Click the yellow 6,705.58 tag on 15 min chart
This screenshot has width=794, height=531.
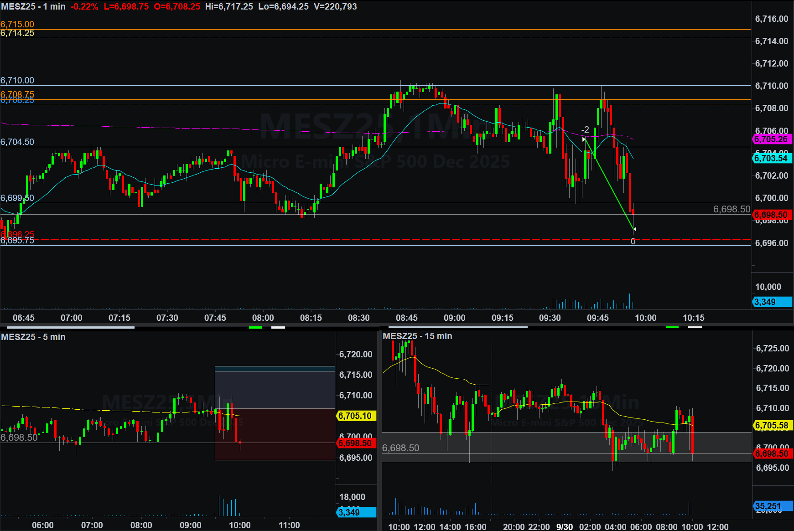click(x=772, y=425)
